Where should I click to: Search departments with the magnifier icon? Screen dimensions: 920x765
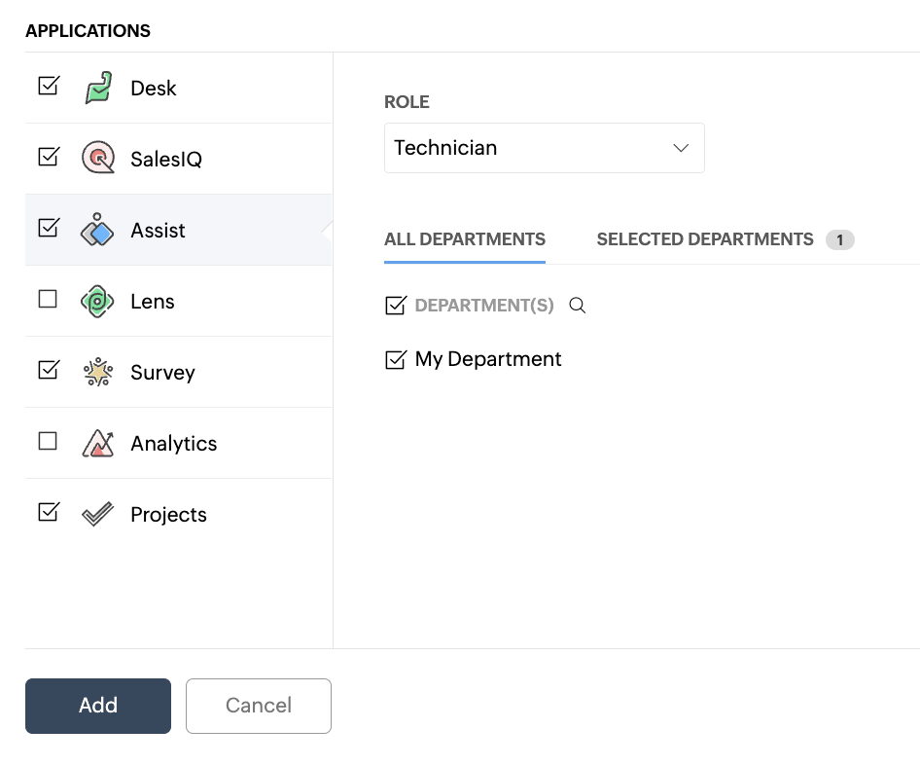tap(578, 306)
